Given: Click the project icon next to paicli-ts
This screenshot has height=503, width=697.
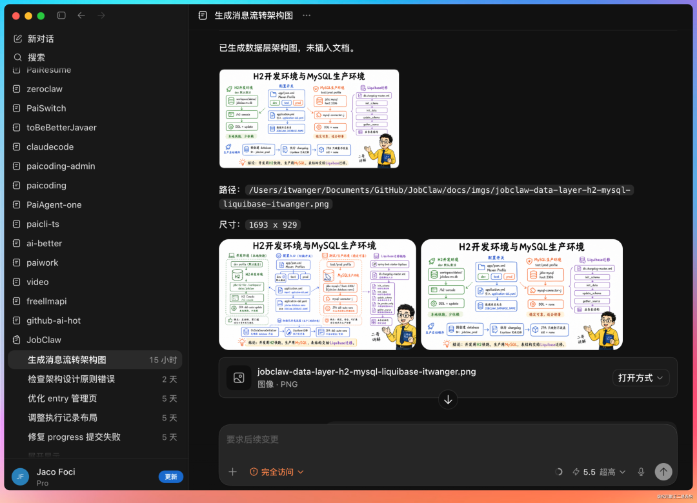Looking at the screenshot, I should (x=16, y=224).
